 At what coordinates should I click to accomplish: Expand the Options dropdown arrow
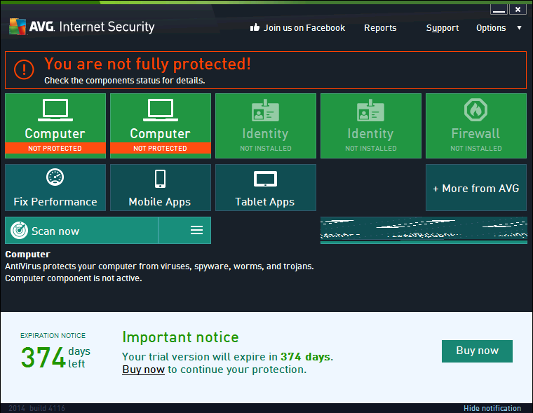tap(519, 28)
